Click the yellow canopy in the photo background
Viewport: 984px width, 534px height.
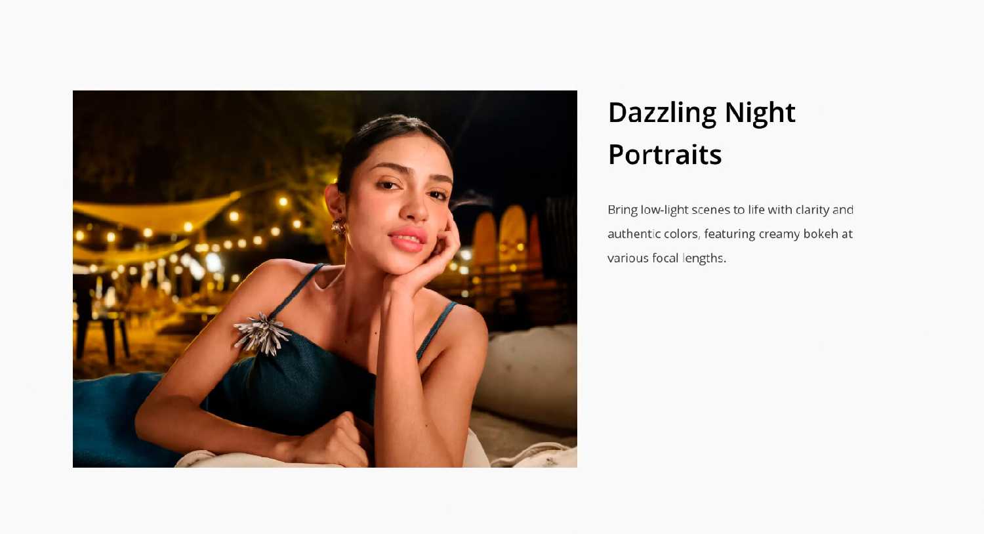[154, 213]
